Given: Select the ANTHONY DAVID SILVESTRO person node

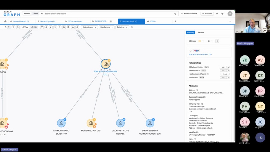Looking at the screenshot, I should [61, 123].
